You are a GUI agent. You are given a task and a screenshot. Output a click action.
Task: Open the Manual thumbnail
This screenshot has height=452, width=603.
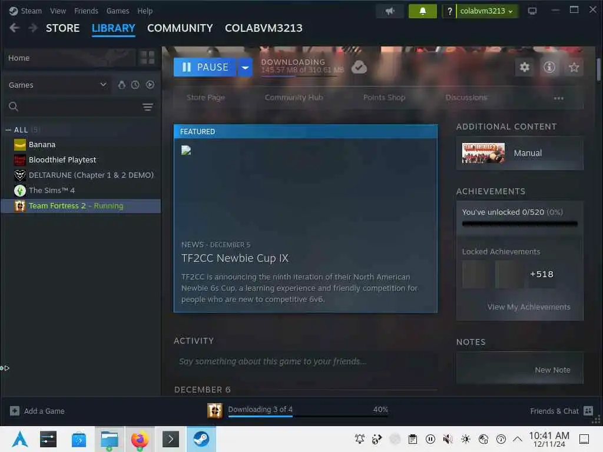tap(483, 153)
